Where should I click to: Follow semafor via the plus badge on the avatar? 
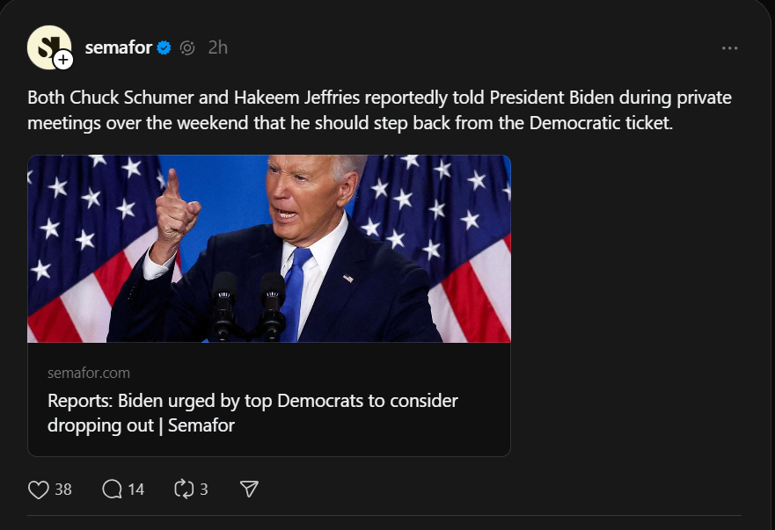pyautogui.click(x=63, y=60)
